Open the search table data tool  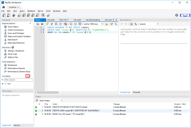pos(43,15)
